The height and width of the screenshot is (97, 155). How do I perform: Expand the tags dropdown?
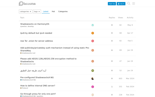point(37,11)
